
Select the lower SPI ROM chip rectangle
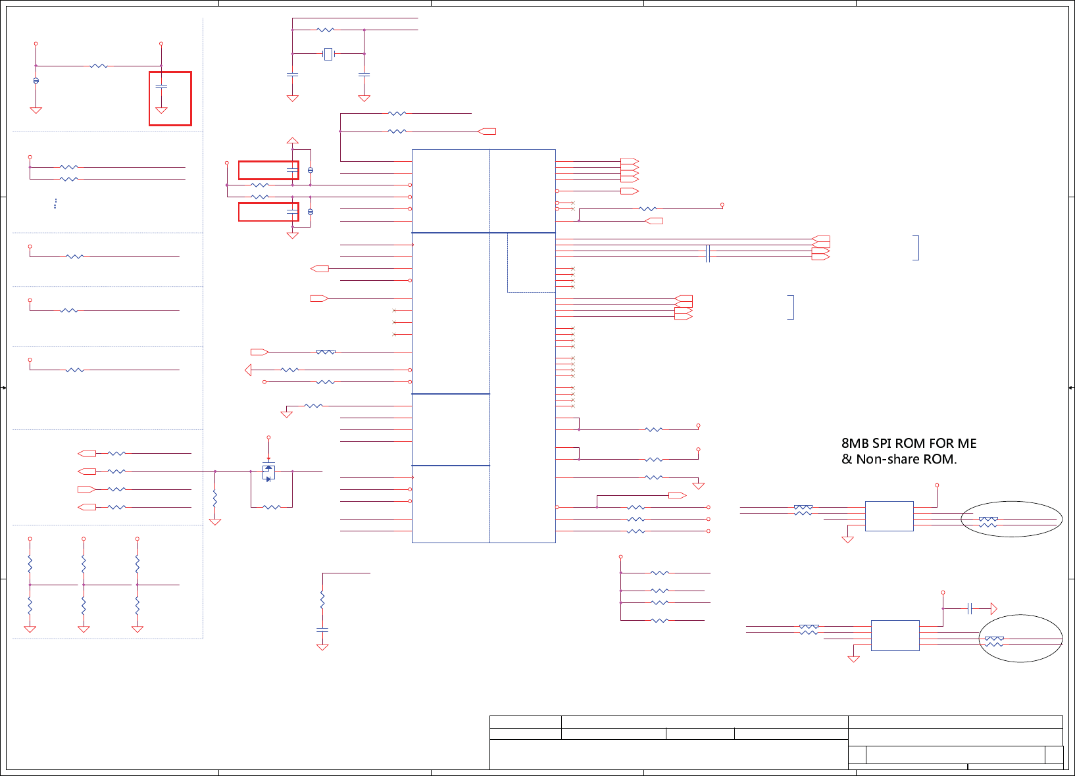click(x=895, y=635)
